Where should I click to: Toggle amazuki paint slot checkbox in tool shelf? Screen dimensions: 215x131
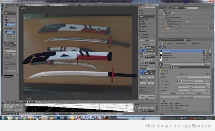pos(14,32)
